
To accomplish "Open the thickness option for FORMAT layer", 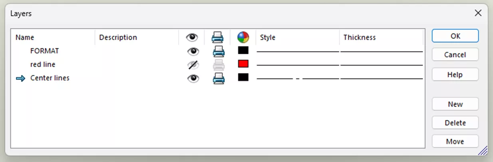I will (x=382, y=51).
